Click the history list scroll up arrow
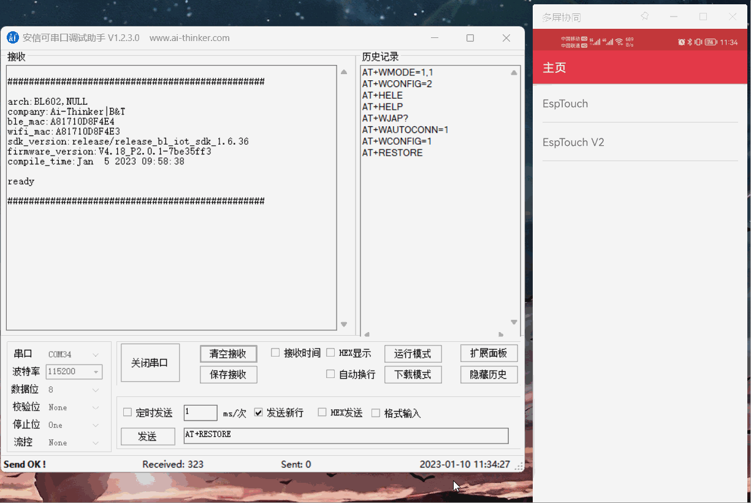The image size is (751, 503). tap(514, 72)
